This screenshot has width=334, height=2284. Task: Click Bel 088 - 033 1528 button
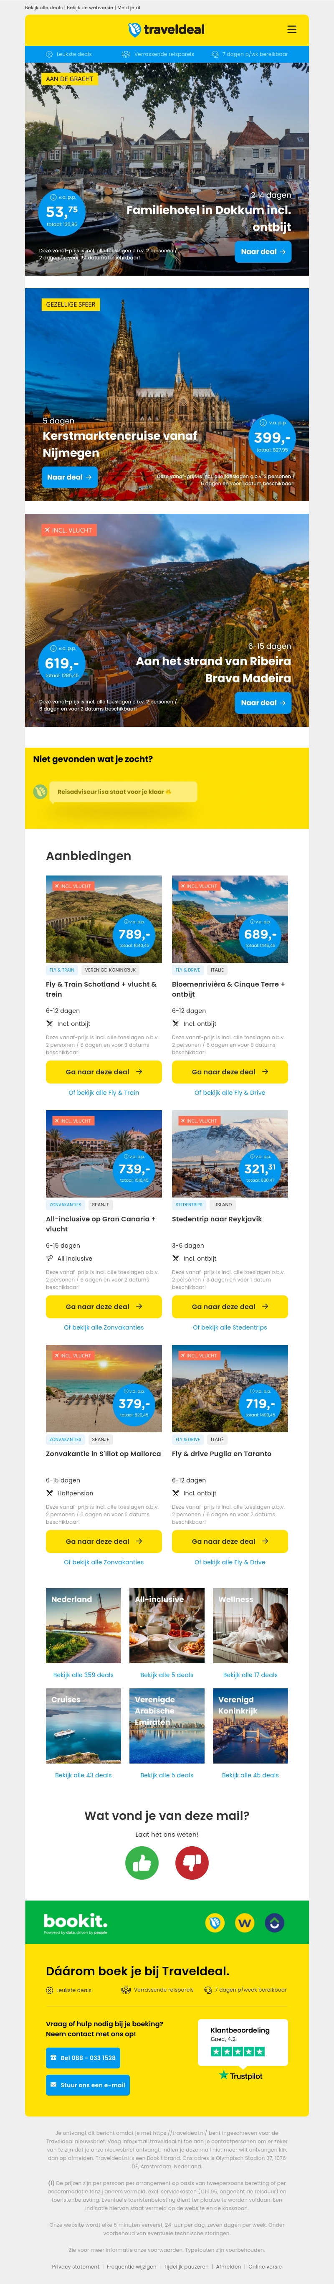click(82, 2058)
